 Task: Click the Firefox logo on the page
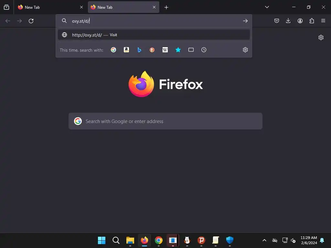point(166,84)
